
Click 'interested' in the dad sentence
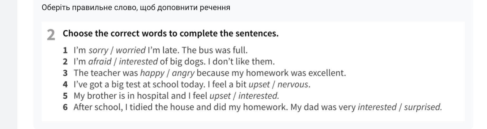377,107
